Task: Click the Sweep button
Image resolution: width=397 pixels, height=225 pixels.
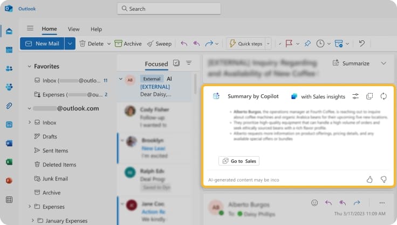Action: tap(159, 44)
